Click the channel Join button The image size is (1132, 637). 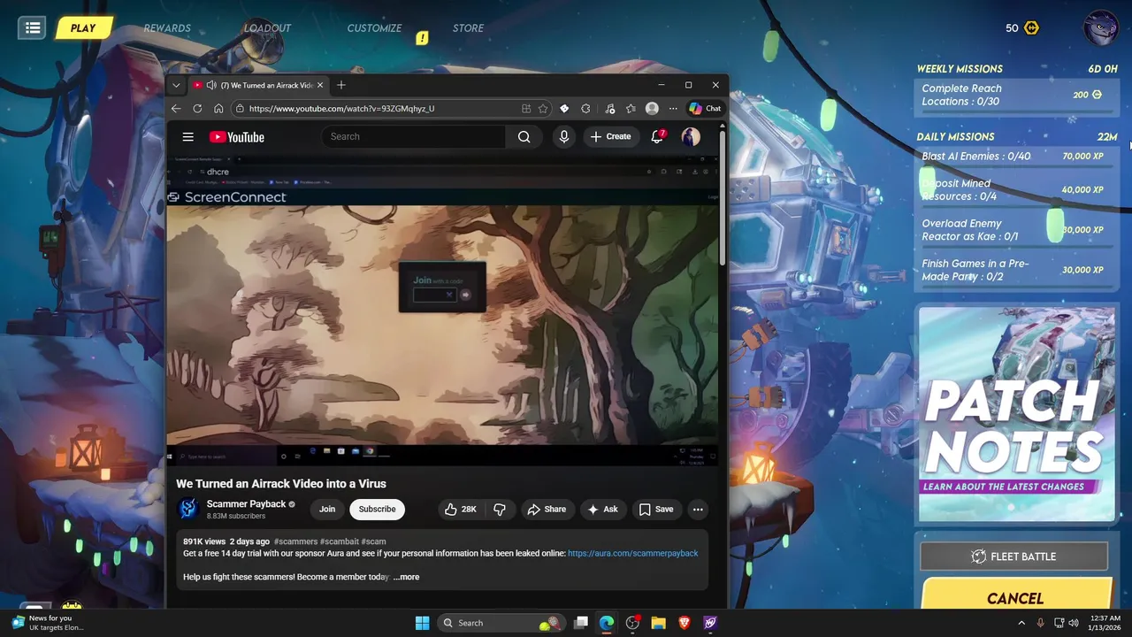[327, 509]
